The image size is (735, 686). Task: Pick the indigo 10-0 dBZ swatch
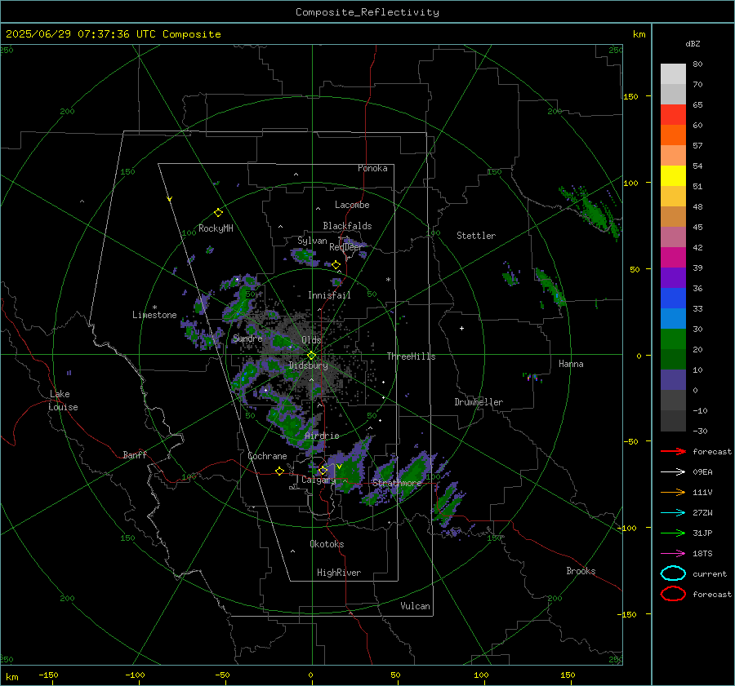[673, 380]
